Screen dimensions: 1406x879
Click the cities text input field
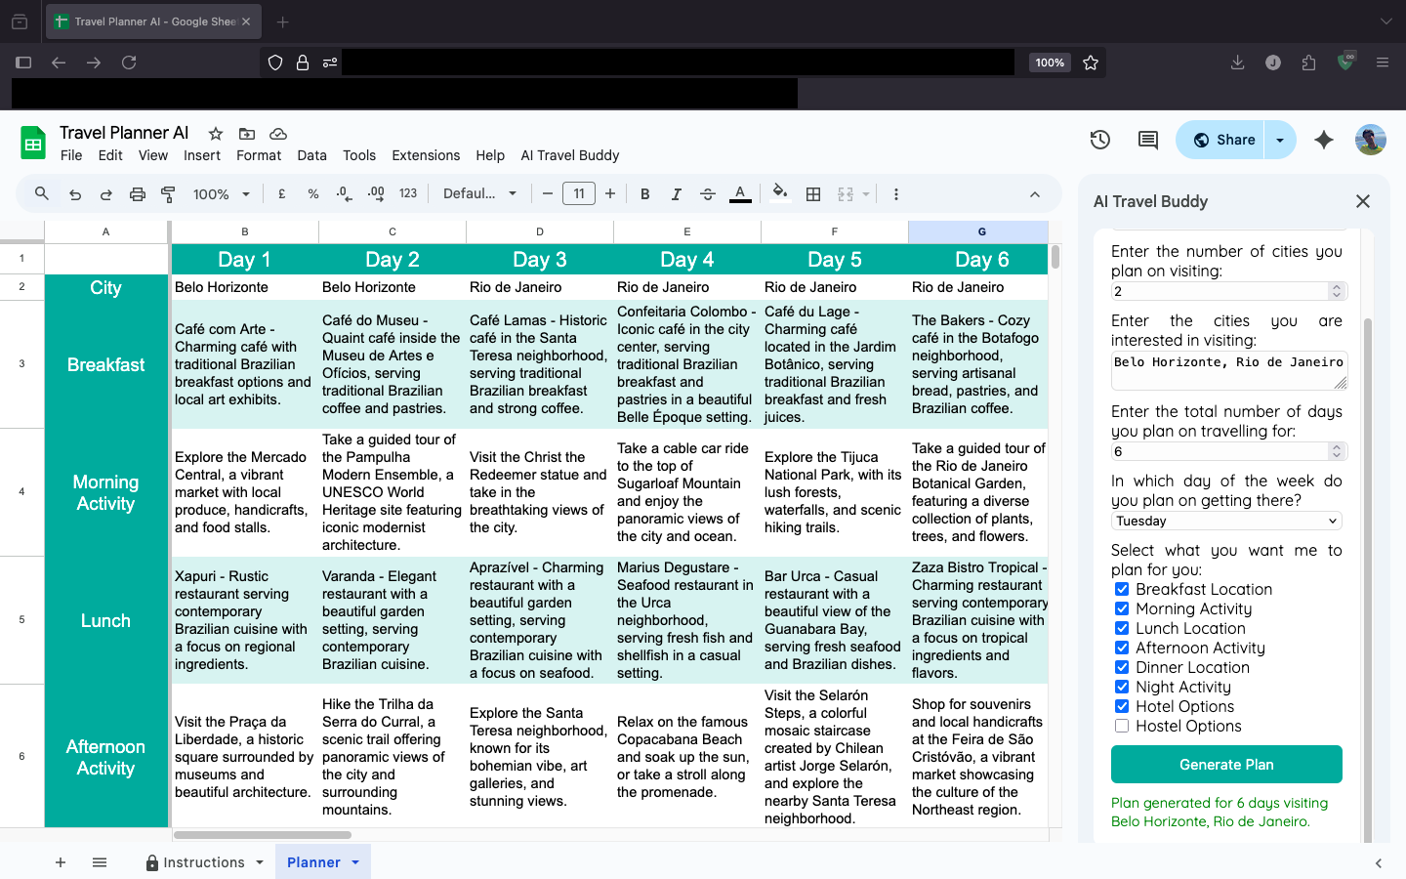point(1226,370)
